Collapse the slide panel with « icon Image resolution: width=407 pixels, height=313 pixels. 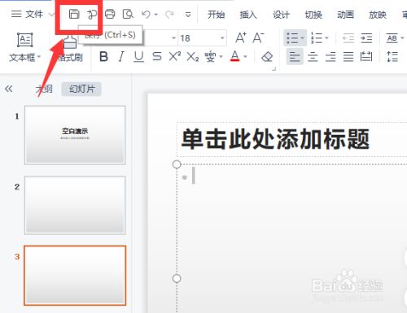click(9, 89)
